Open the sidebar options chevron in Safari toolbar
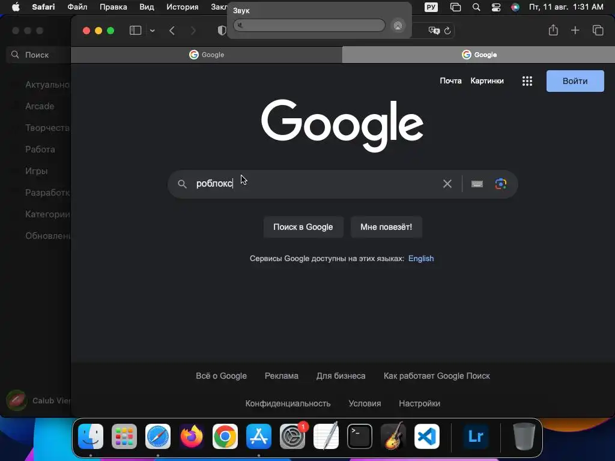 click(x=152, y=31)
